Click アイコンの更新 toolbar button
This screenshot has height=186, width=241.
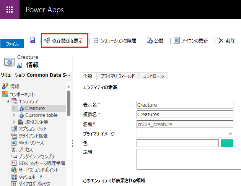[191, 40]
